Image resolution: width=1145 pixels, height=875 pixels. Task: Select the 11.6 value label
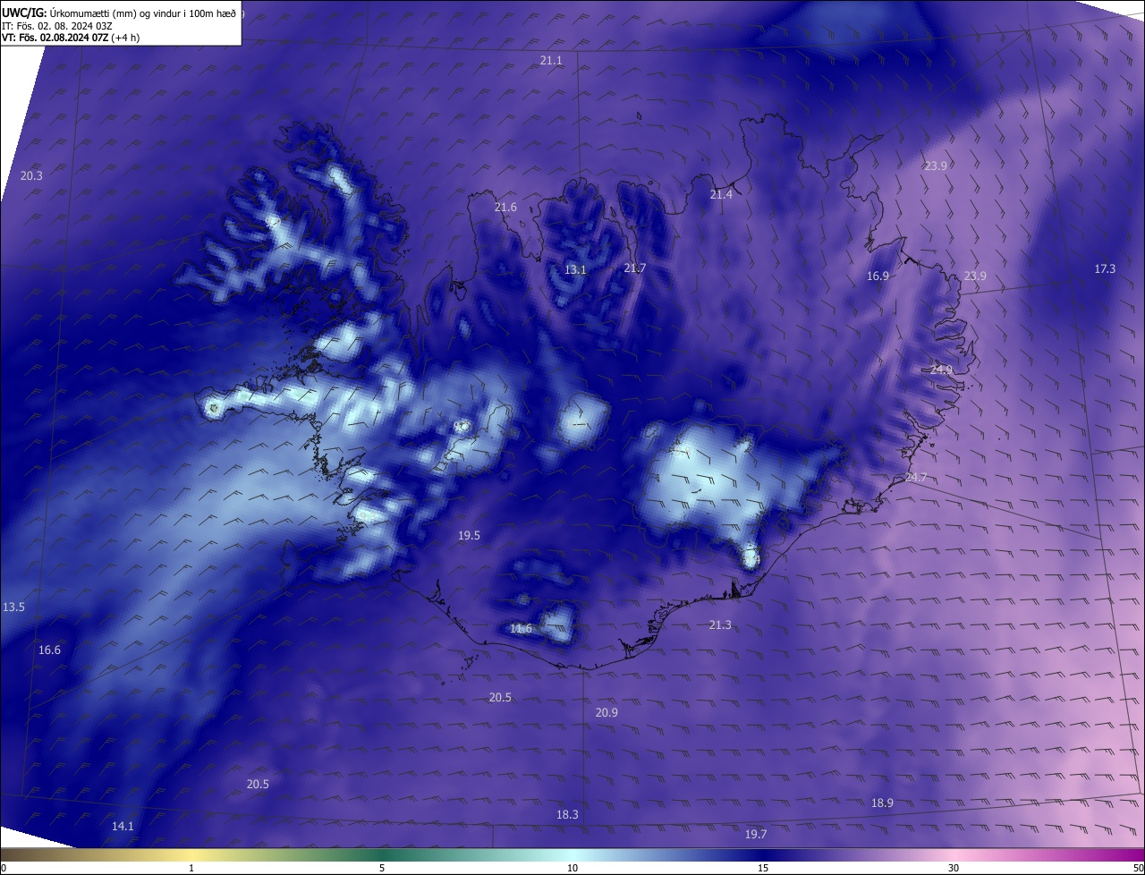click(x=521, y=629)
